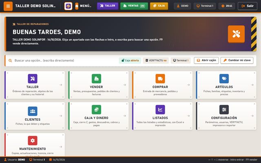
Task: Click the arrow on the CLIENTES card
Action: click(x=61, y=116)
